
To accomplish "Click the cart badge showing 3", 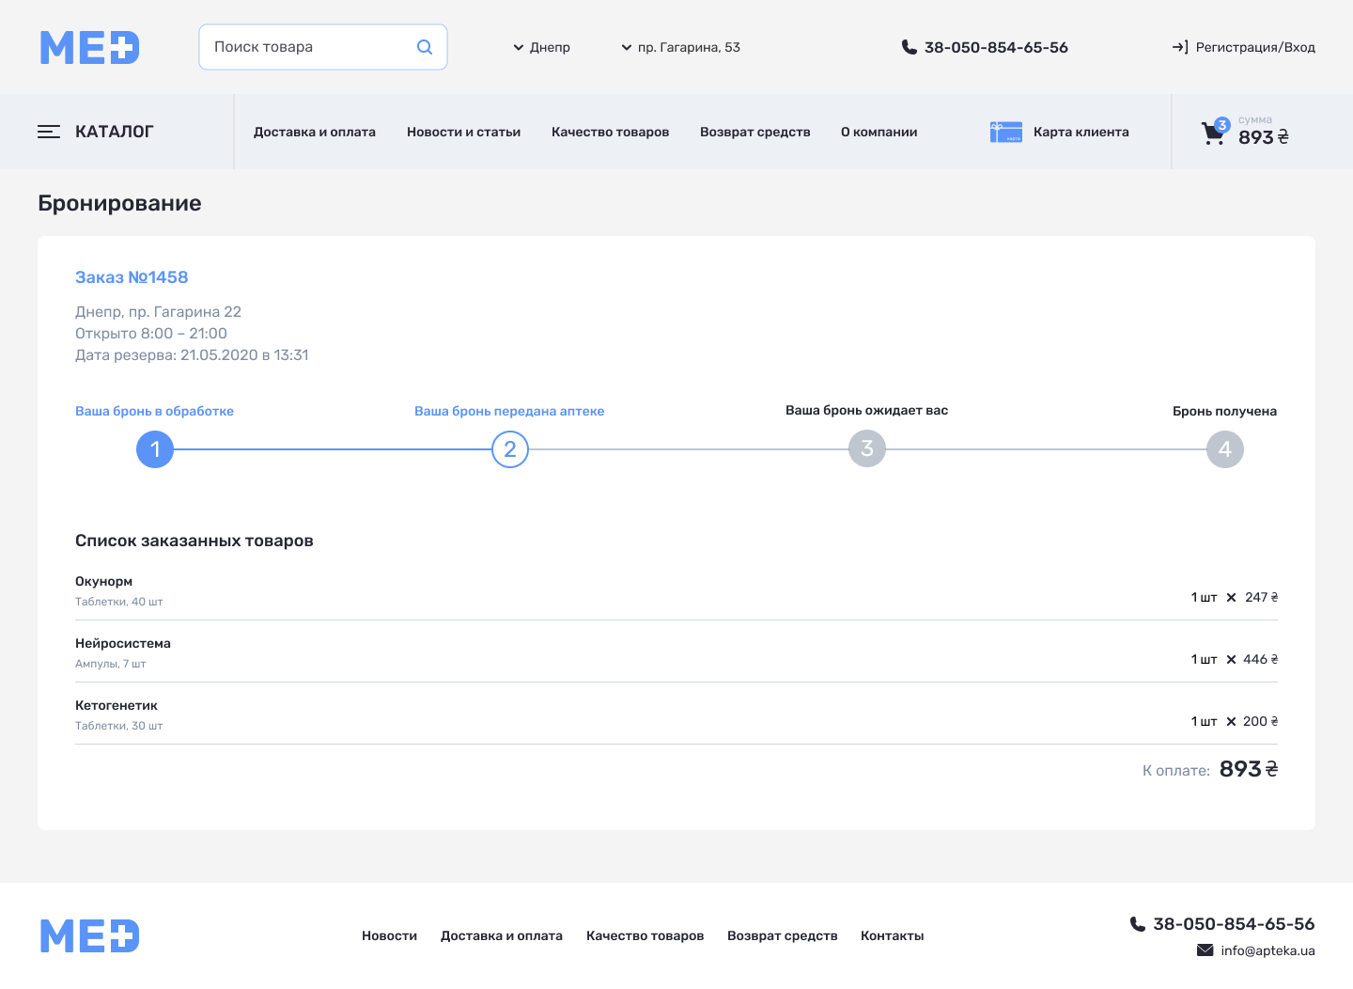I will [1221, 125].
